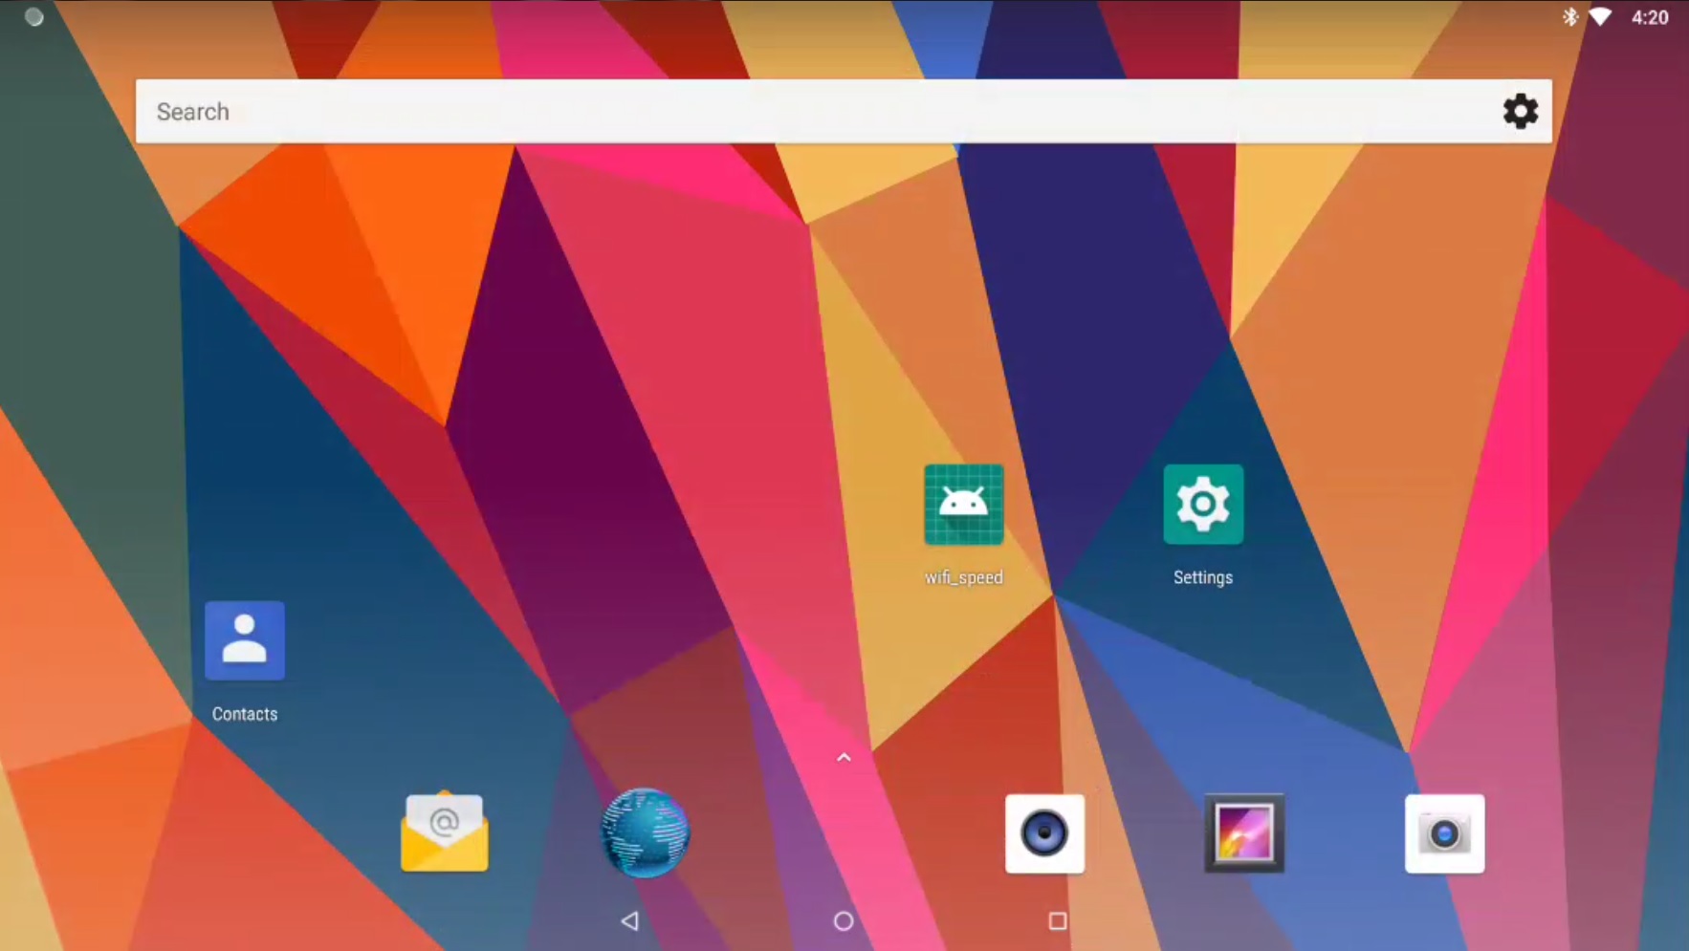Click the Contacts label text
This screenshot has width=1689, height=951.
click(x=245, y=714)
